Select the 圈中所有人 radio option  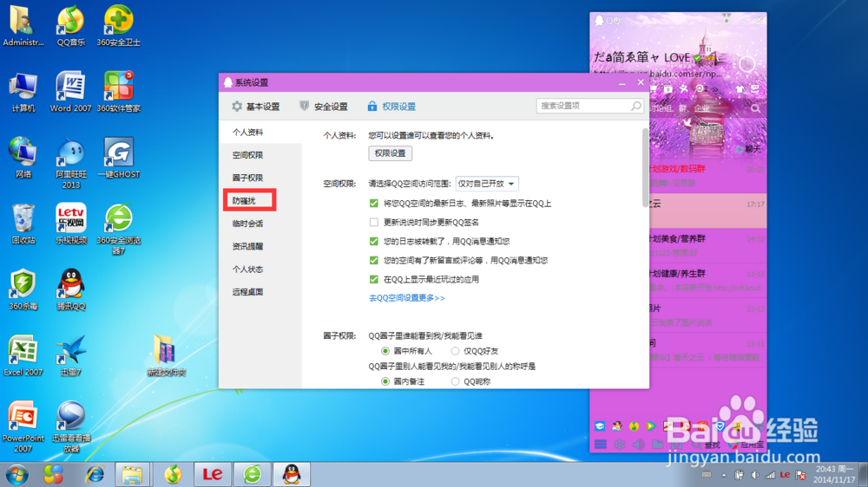tap(385, 351)
